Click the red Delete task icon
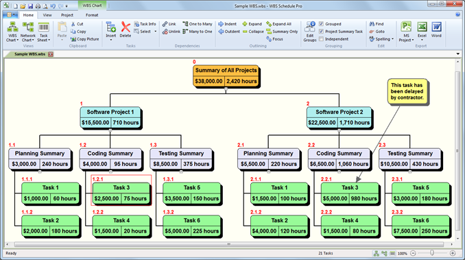Viewport: 465px width, 260px height. tap(126, 27)
